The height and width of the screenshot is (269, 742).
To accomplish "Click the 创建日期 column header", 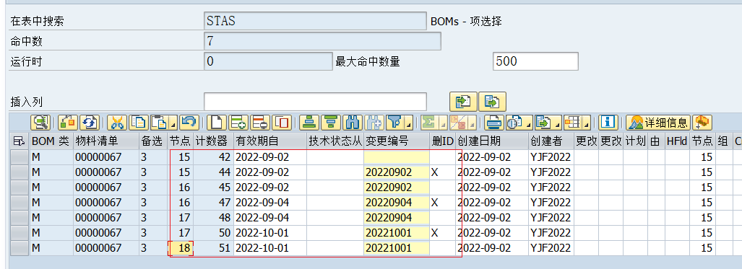I will [492, 141].
